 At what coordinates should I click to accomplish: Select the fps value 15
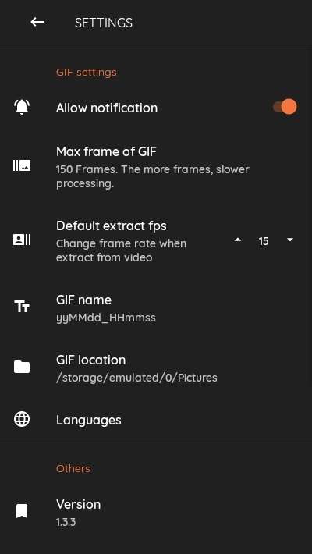pyautogui.click(x=264, y=241)
